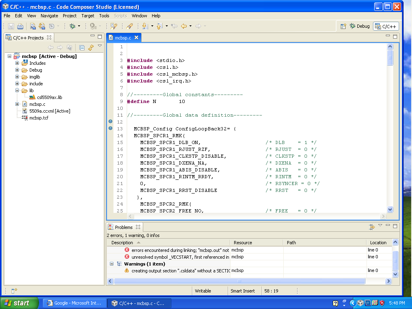Click the Next Annotation arrow icon
The height and width of the screenshot is (309, 412).
145,26
